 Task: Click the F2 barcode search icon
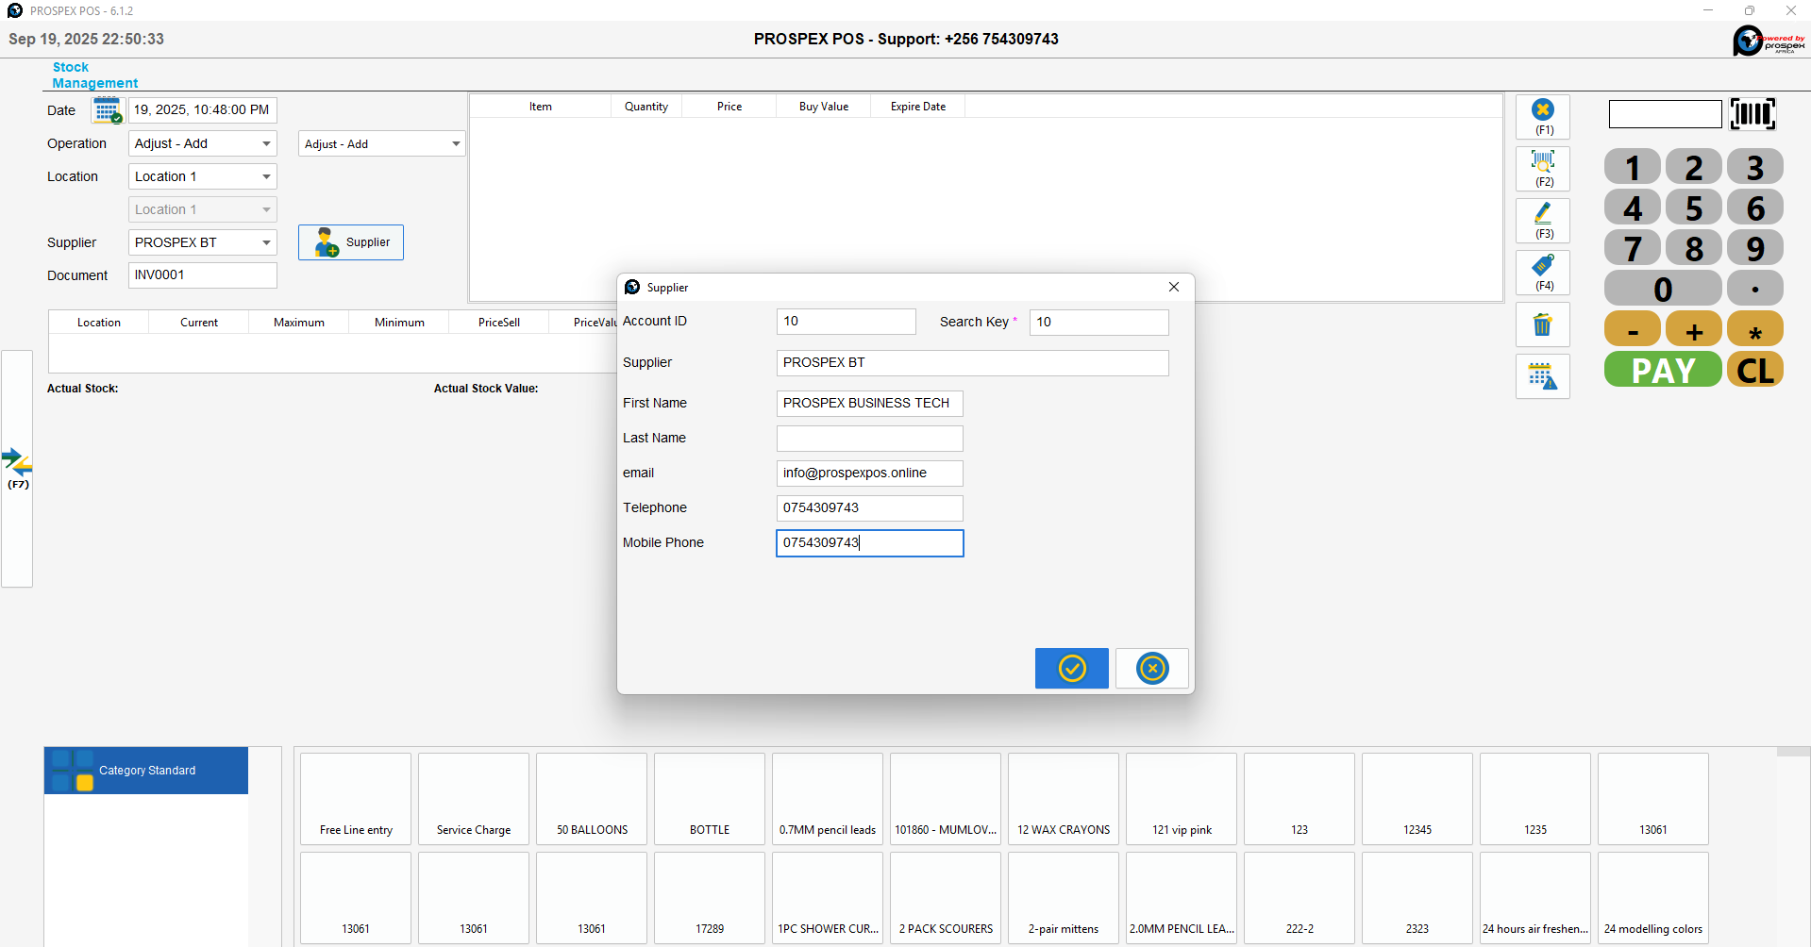coord(1543,169)
